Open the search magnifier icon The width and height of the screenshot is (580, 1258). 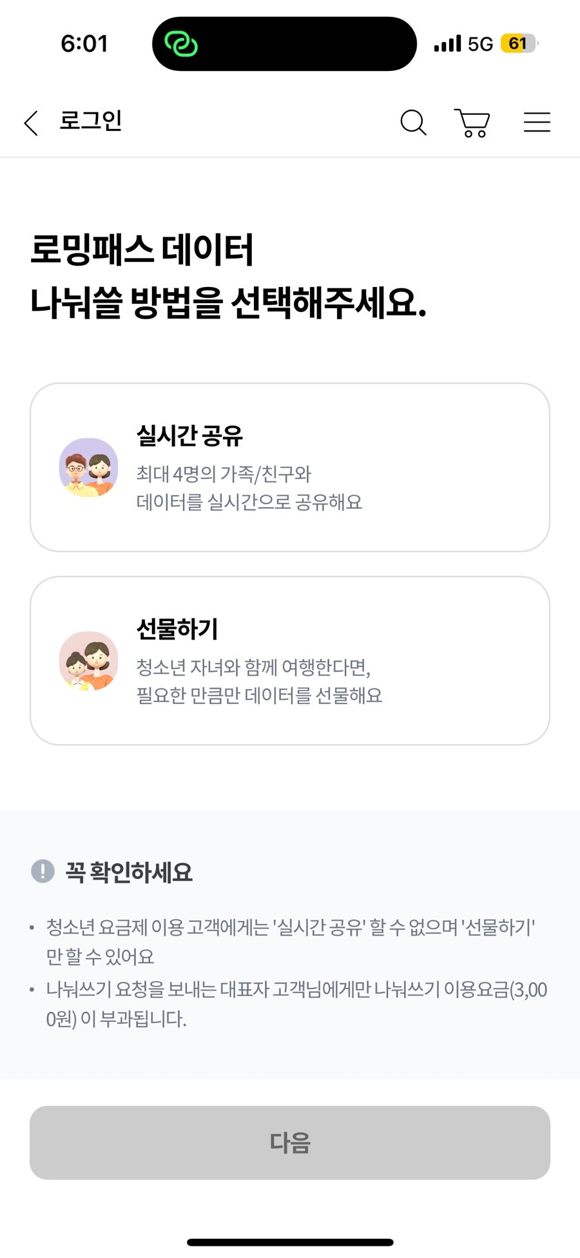pos(413,122)
